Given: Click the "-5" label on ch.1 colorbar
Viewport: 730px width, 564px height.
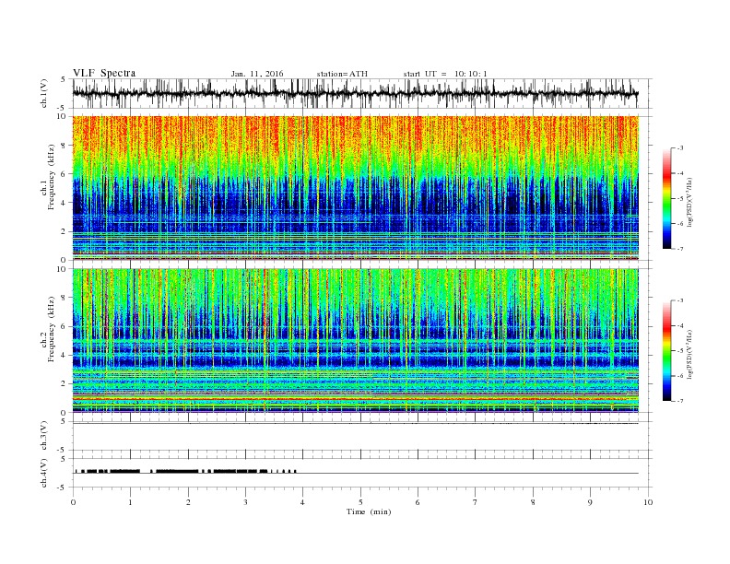Looking at the screenshot, I should tap(680, 199).
